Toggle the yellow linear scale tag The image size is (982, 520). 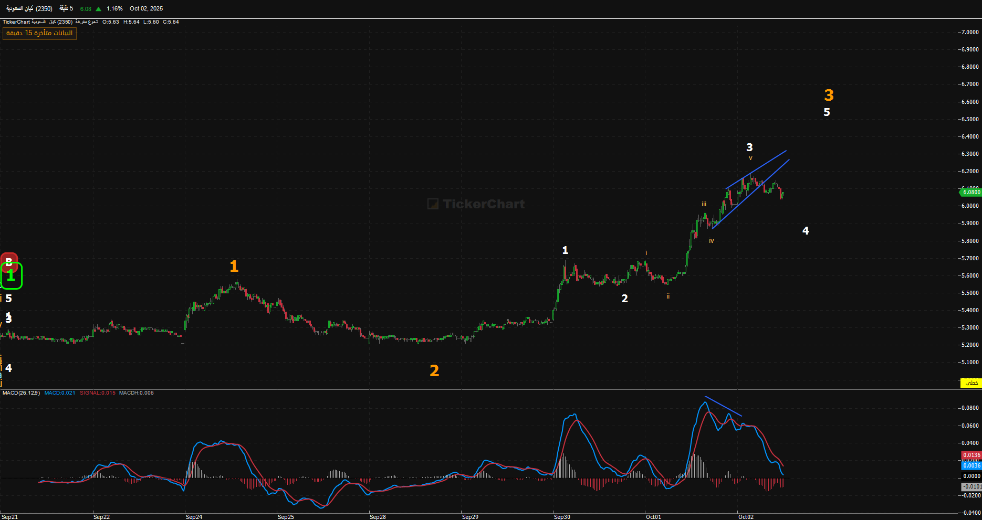pyautogui.click(x=971, y=383)
